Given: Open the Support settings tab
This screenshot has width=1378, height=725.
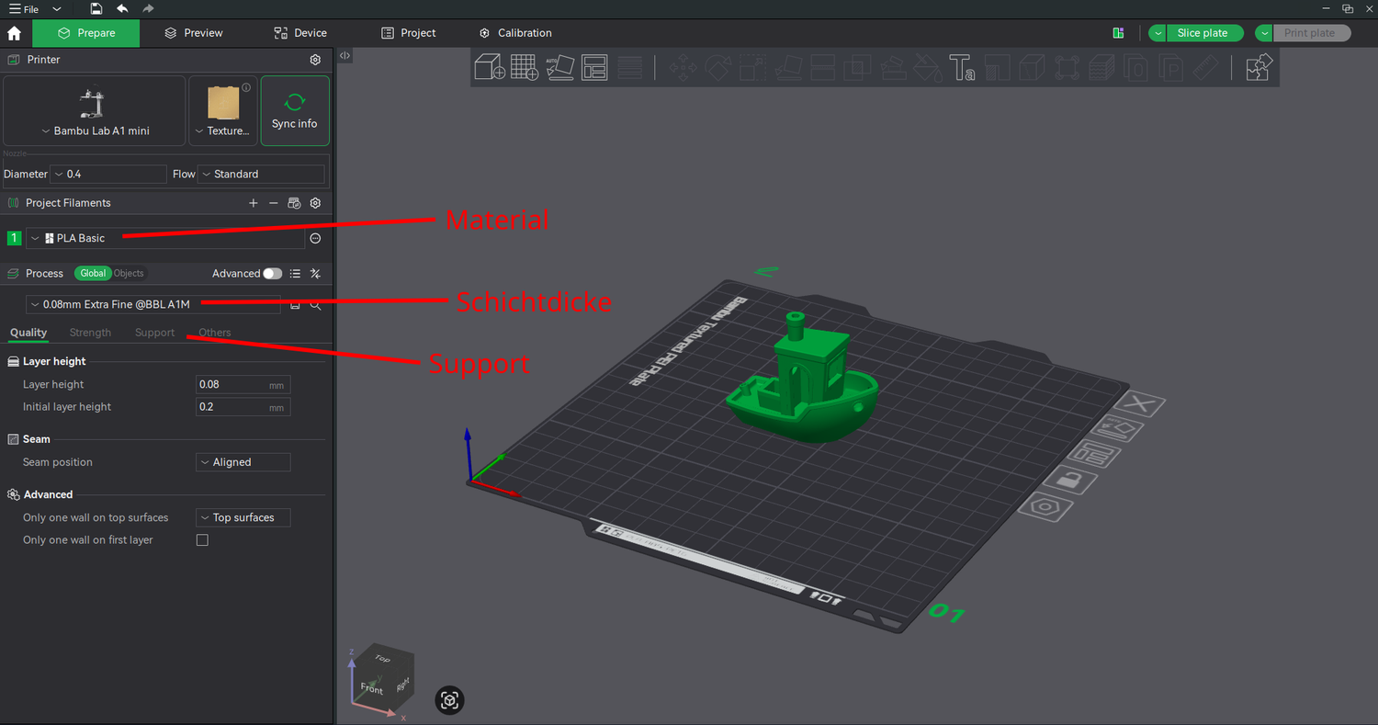Looking at the screenshot, I should [154, 333].
